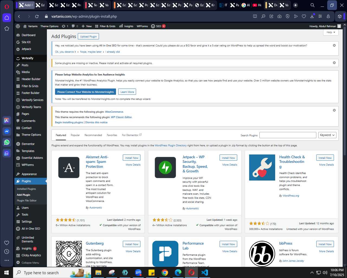
Task: Dismiss All in One SEO rating notice
Action: 334,45
